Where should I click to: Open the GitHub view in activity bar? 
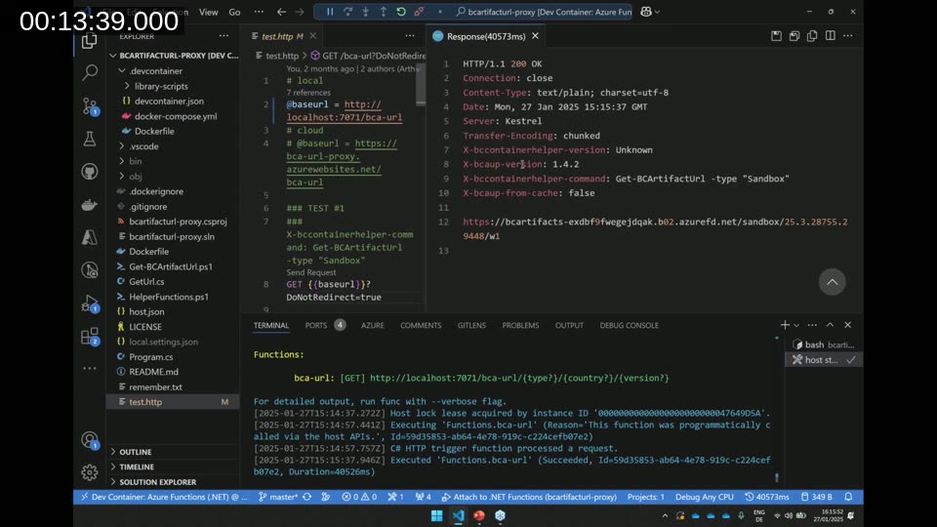point(90,172)
